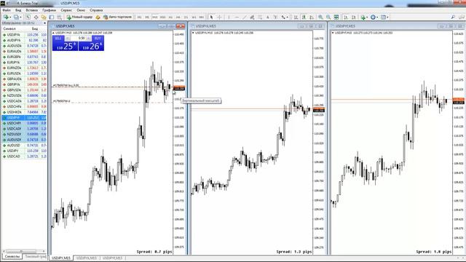
Task: Open the Сервис menu
Action: tap(66, 10)
